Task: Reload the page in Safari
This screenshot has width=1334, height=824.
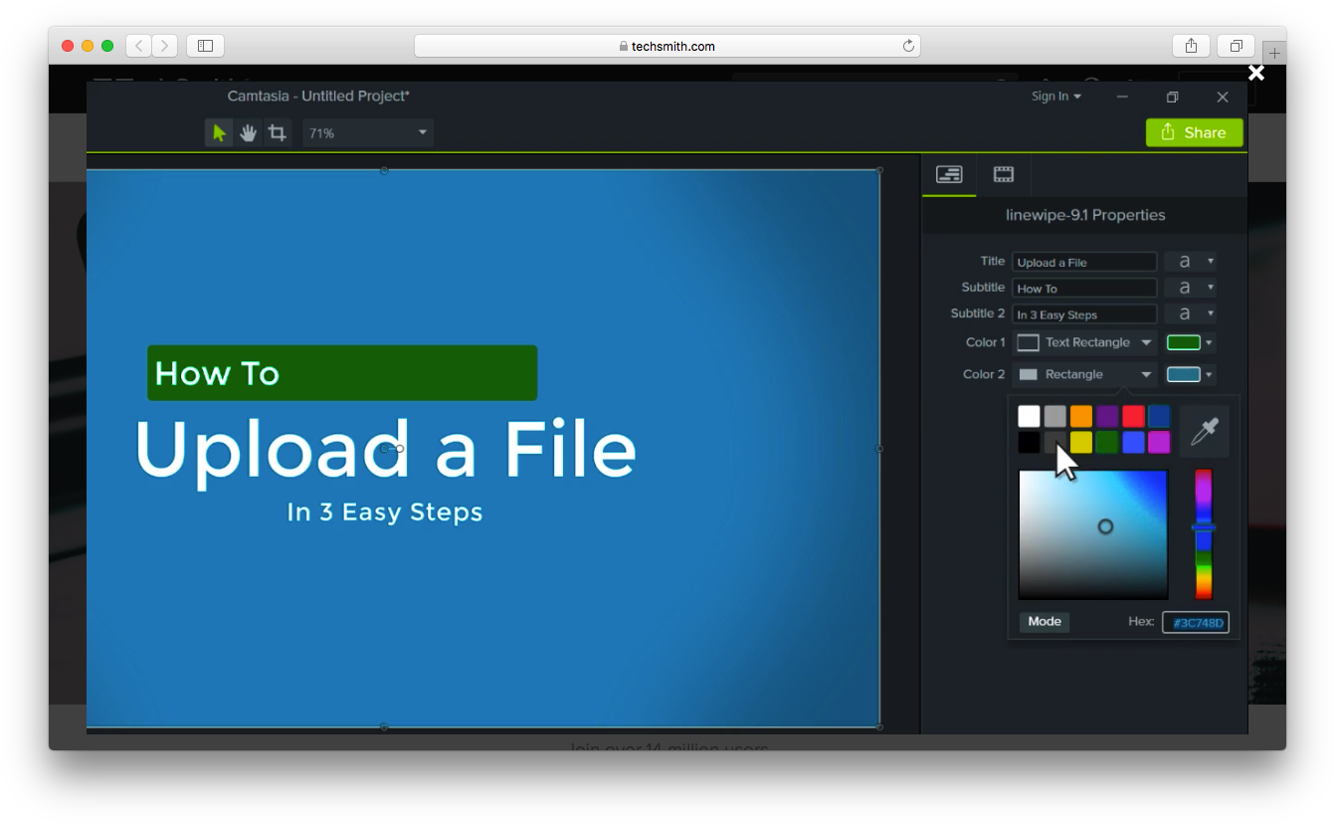Action: pyautogui.click(x=908, y=46)
